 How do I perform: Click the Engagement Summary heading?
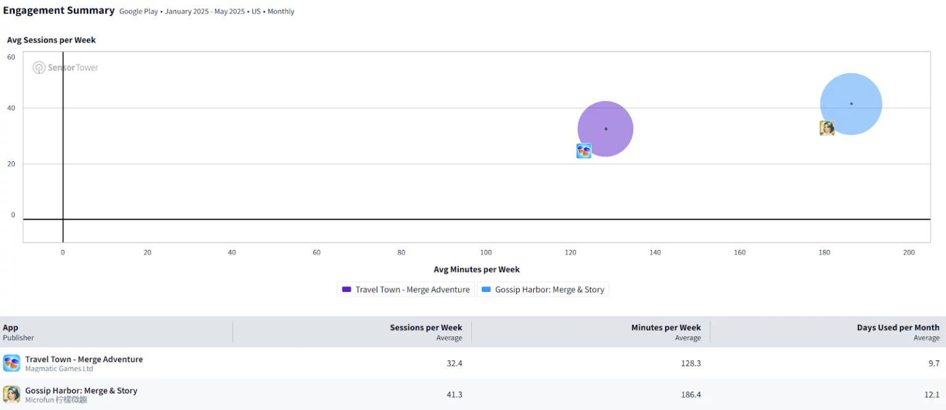coord(59,10)
